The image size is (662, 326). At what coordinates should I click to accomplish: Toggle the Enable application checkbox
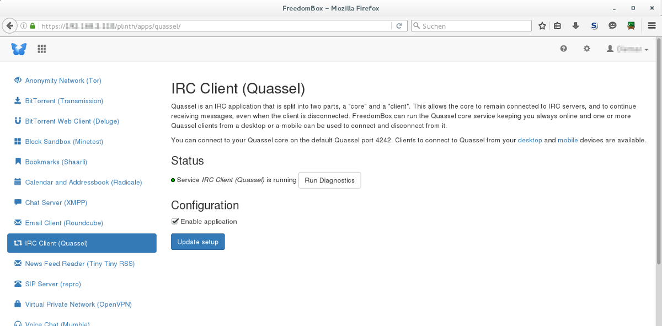(175, 221)
